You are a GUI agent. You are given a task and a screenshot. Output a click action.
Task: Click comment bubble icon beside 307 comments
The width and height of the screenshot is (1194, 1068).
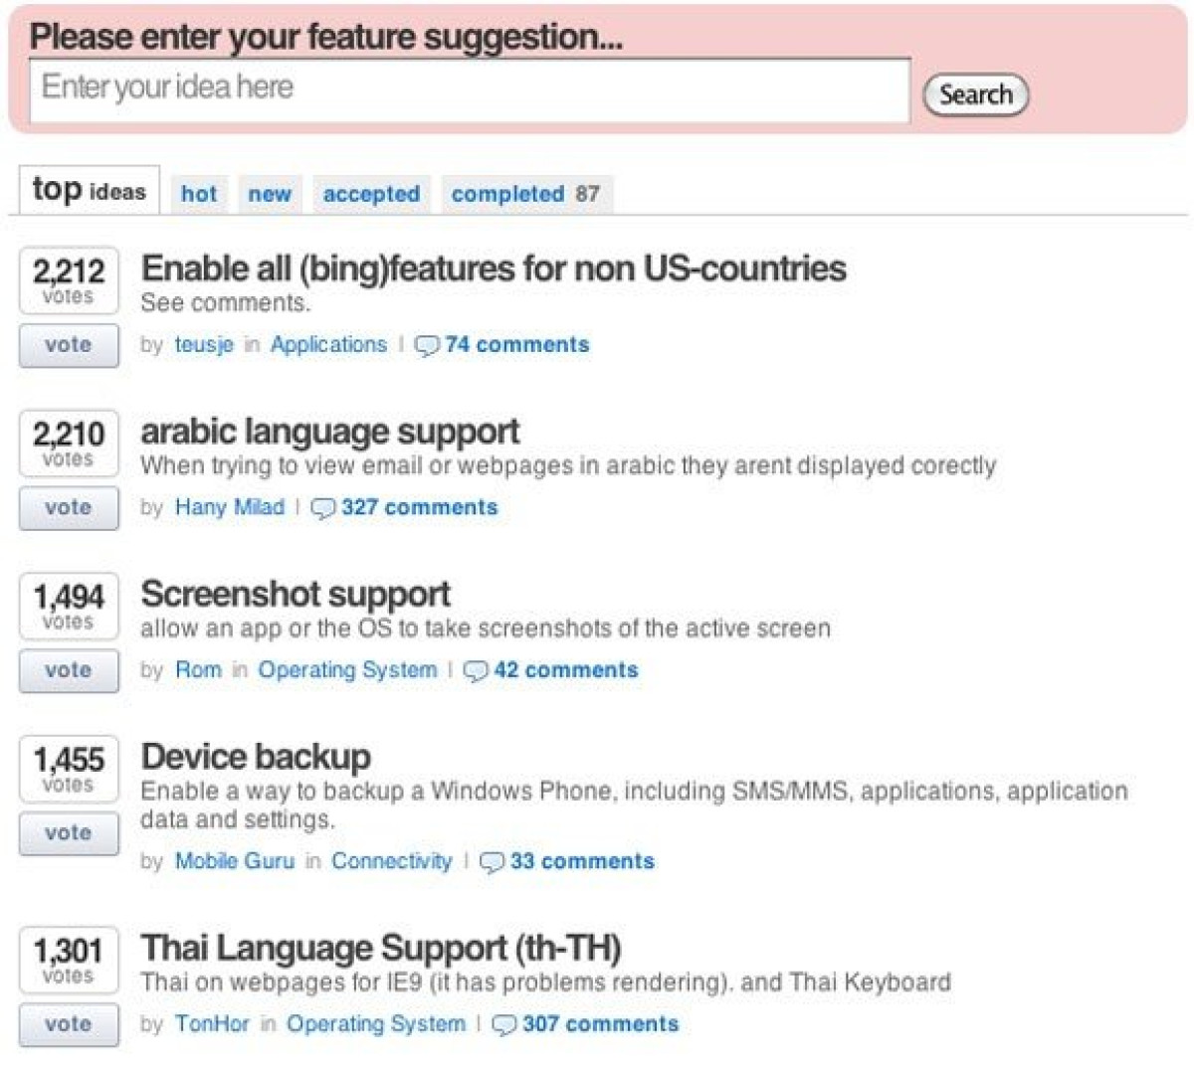tap(504, 1025)
